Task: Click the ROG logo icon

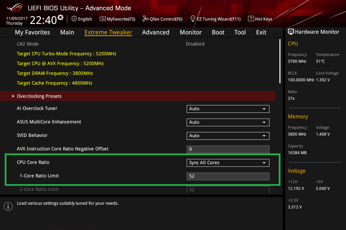Action: (x=15, y=8)
